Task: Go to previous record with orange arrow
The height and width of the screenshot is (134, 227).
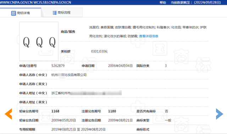Action: 8,114
